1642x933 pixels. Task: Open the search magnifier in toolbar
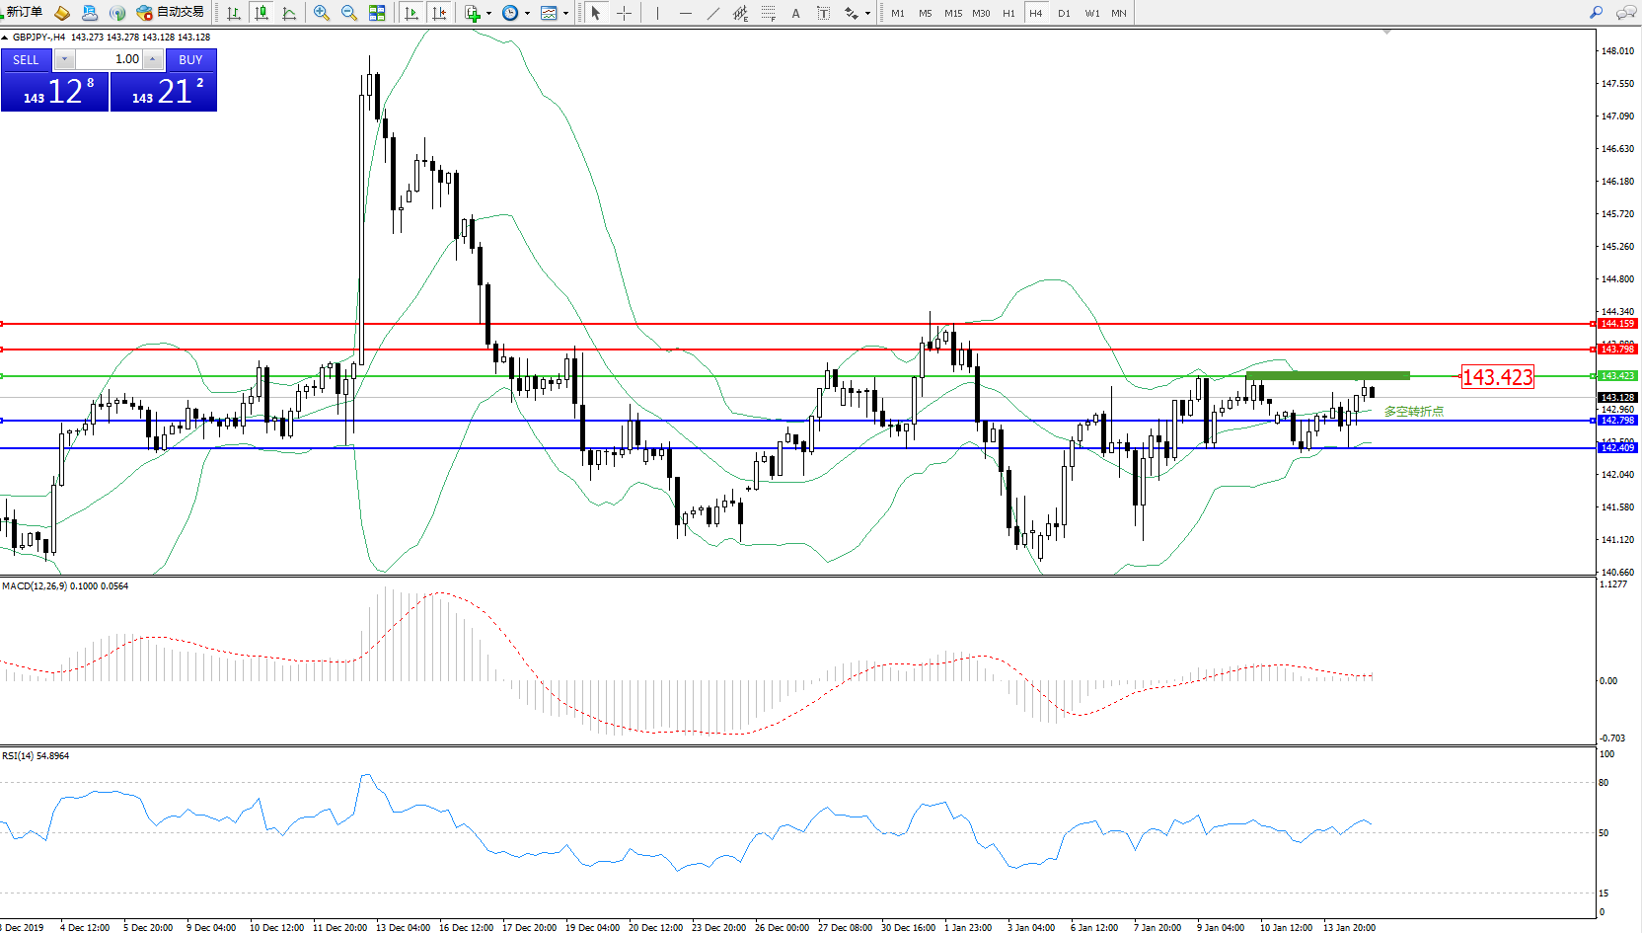1596,13
